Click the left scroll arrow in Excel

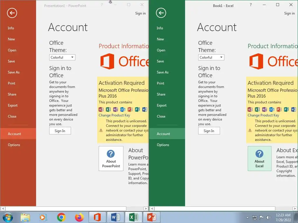152,208
